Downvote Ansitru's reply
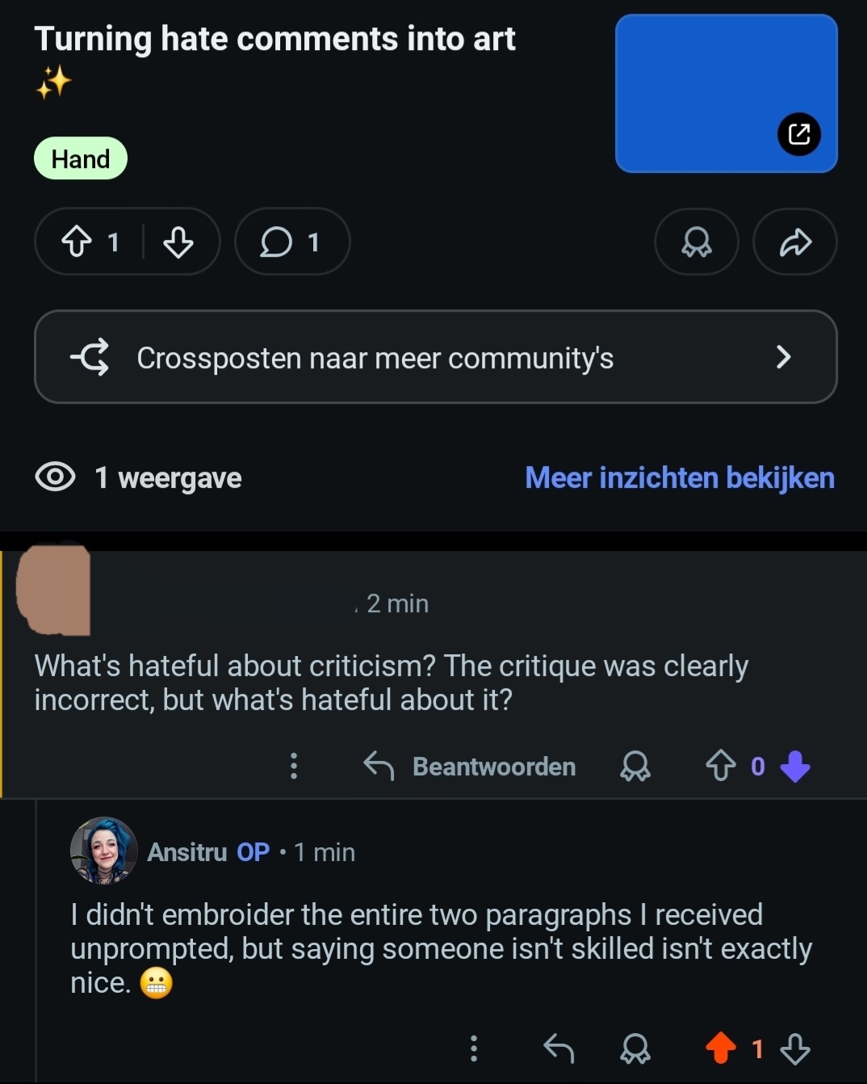The width and height of the screenshot is (867, 1084). pyautogui.click(x=795, y=1048)
